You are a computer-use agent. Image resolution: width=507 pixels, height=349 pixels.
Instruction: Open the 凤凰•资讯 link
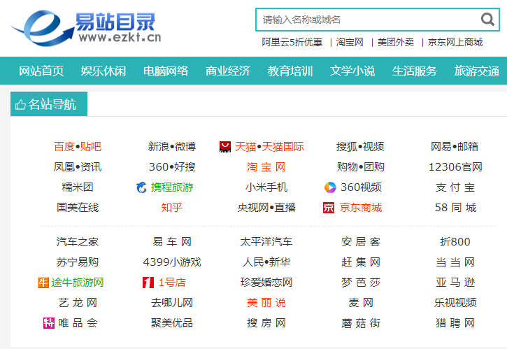click(78, 167)
